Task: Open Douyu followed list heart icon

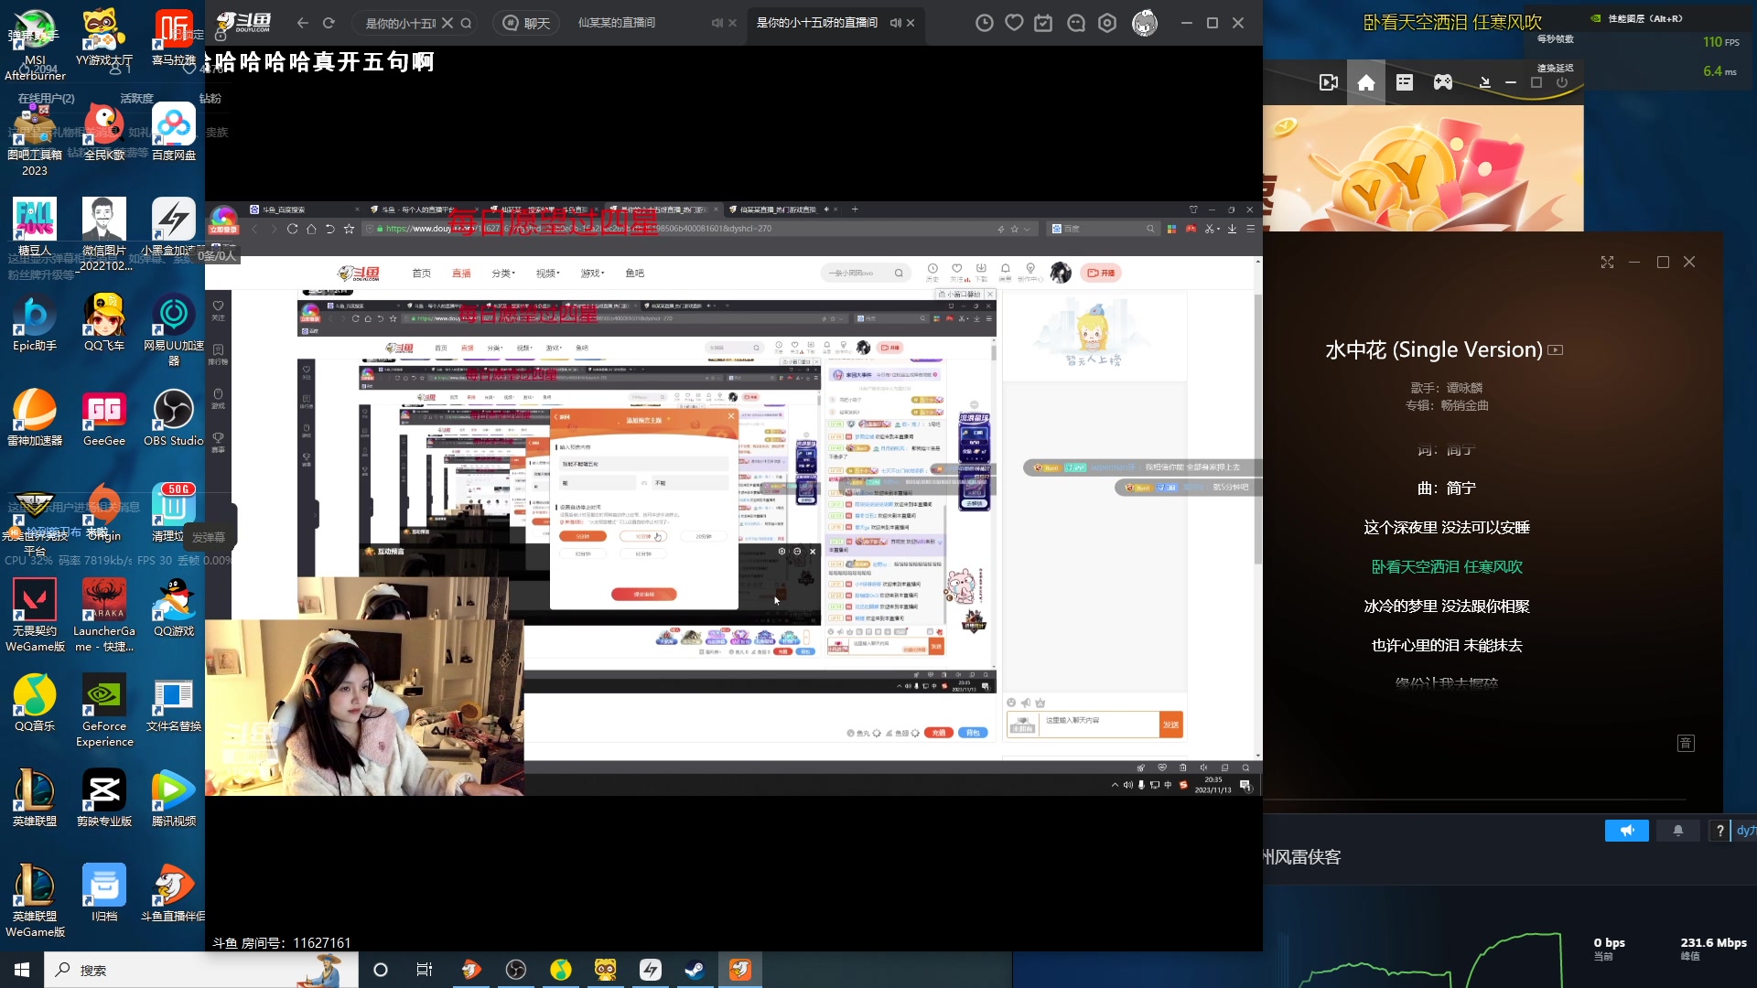Action: (1014, 23)
